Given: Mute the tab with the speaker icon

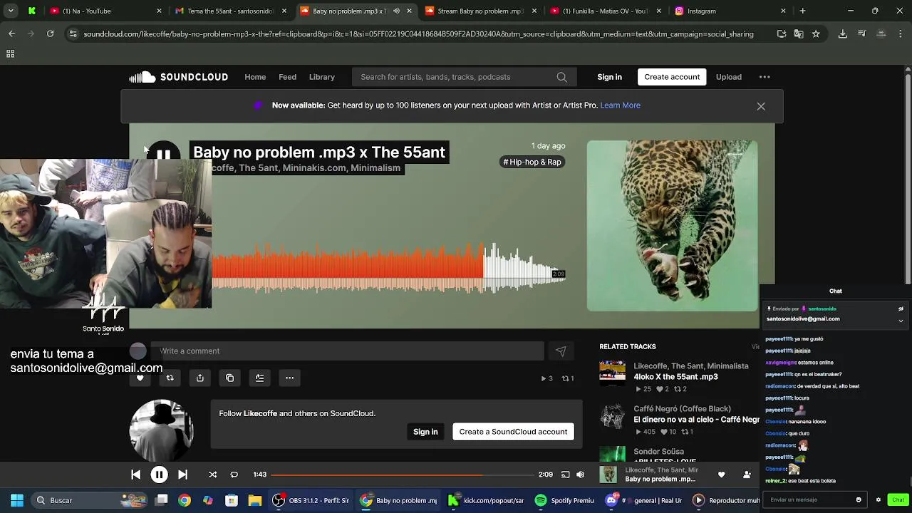Looking at the screenshot, I should click(x=396, y=11).
